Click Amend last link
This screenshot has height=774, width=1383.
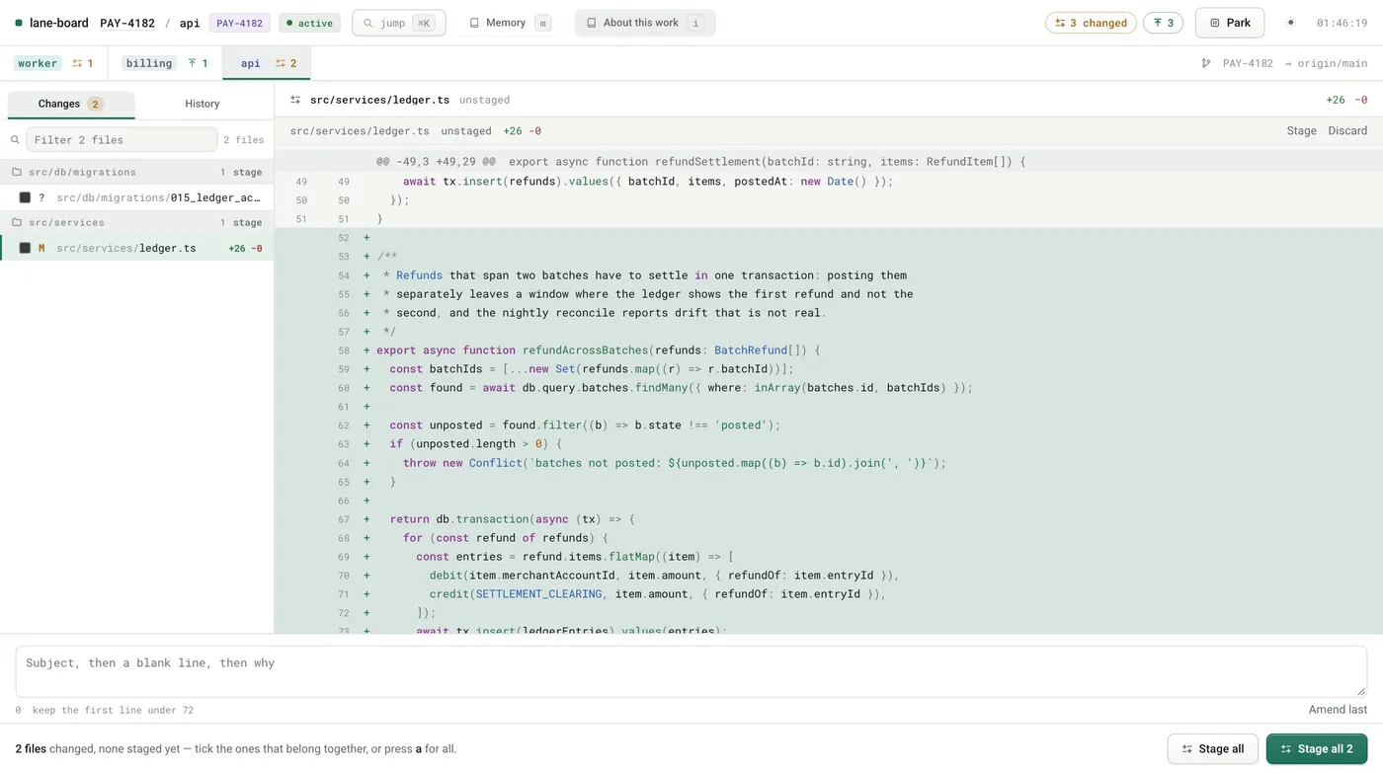pyautogui.click(x=1338, y=710)
